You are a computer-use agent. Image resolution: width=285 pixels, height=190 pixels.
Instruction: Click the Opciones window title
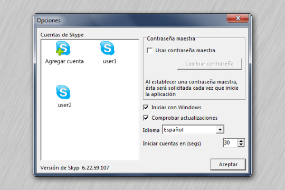point(49,21)
